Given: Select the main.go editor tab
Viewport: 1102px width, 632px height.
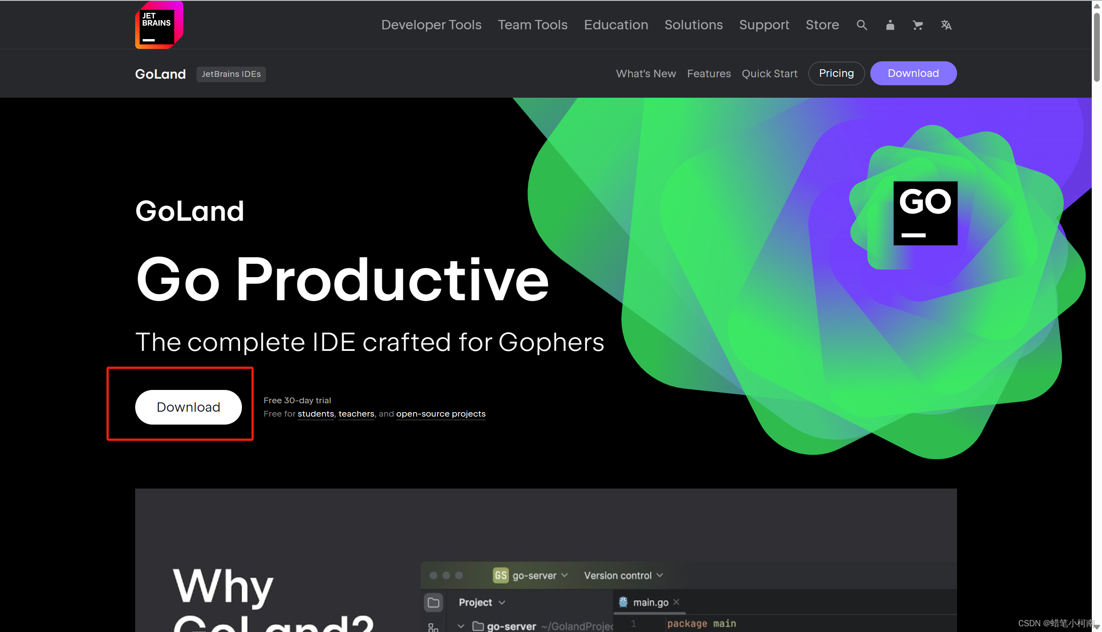Looking at the screenshot, I should (650, 602).
